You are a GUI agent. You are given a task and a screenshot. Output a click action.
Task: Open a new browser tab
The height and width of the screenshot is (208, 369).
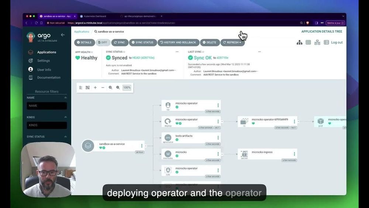click(162, 16)
